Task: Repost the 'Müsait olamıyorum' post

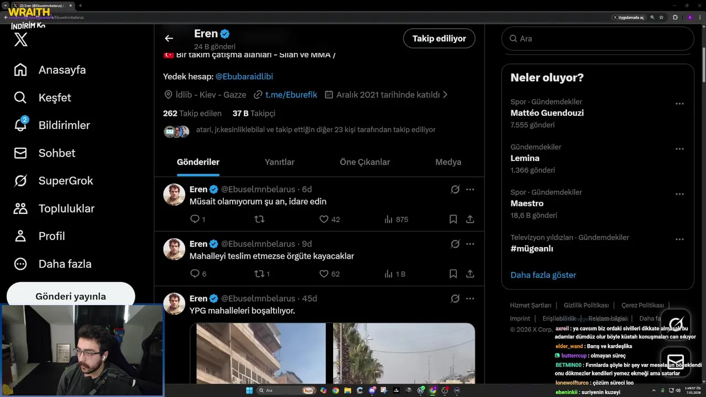Action: click(x=259, y=219)
